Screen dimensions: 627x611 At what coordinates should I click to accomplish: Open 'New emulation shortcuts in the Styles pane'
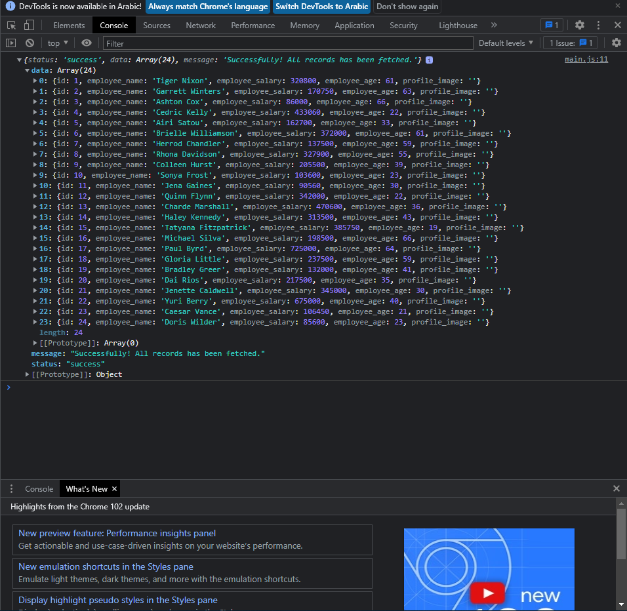pyautogui.click(x=106, y=566)
